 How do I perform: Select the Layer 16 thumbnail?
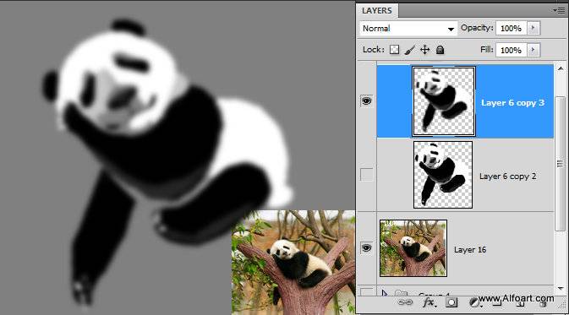click(x=413, y=248)
